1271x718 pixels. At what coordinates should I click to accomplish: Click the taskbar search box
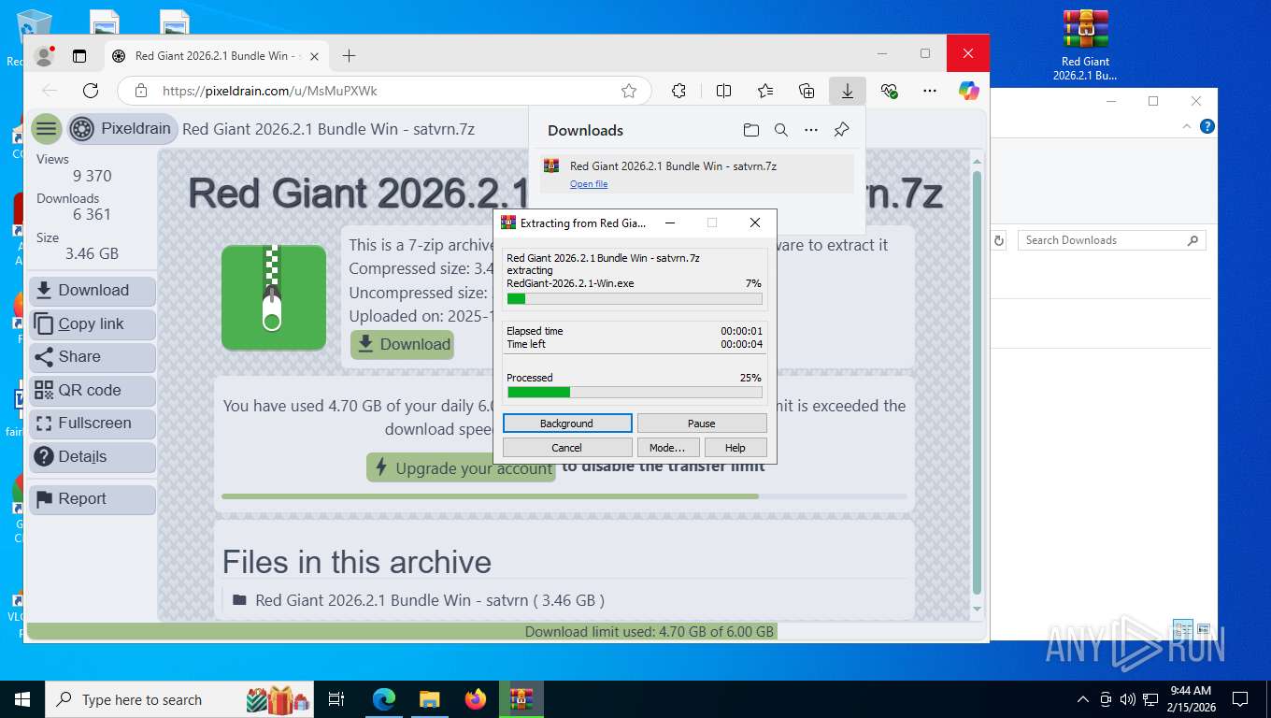180,699
